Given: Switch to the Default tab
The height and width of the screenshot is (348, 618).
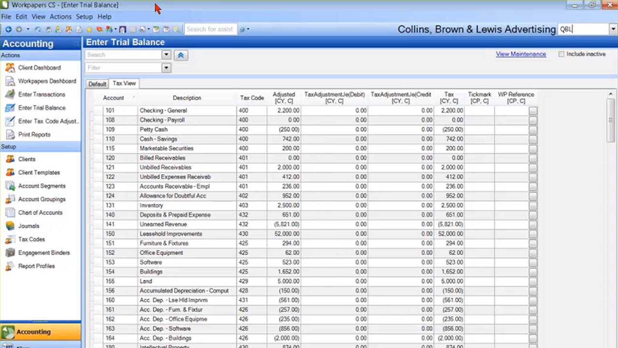Looking at the screenshot, I should tap(97, 83).
